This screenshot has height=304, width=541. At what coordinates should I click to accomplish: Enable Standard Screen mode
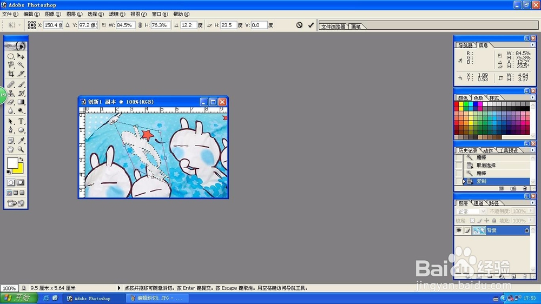(x=9, y=193)
